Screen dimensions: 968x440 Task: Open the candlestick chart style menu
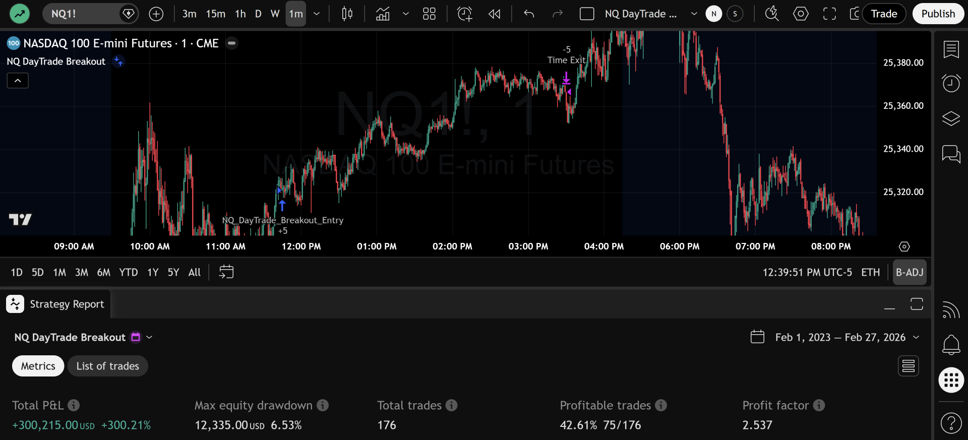click(347, 14)
